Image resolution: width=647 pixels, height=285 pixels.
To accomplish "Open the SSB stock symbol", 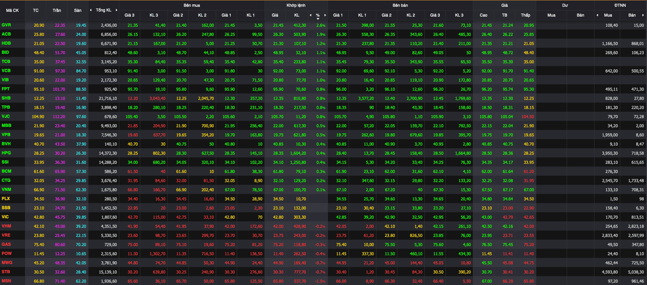I will point(6,208).
